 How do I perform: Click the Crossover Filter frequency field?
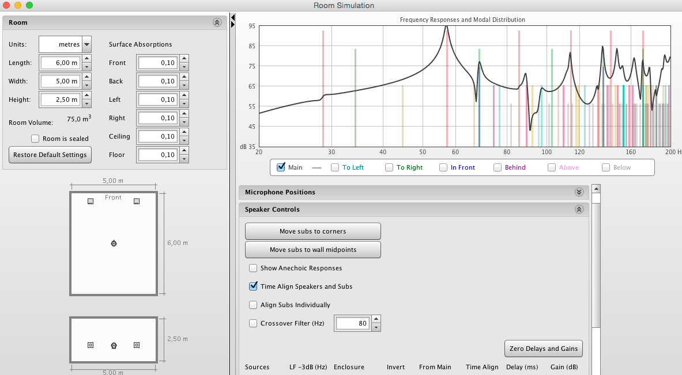[352, 323]
